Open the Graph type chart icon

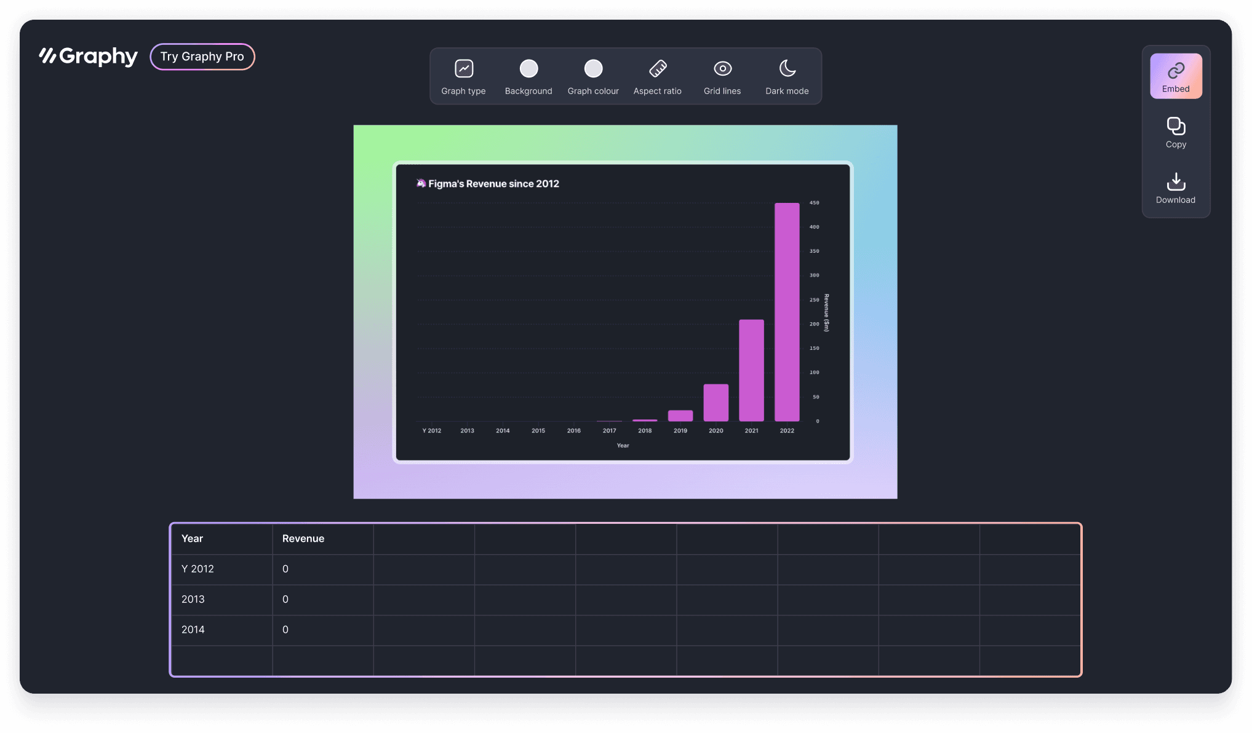pos(464,69)
